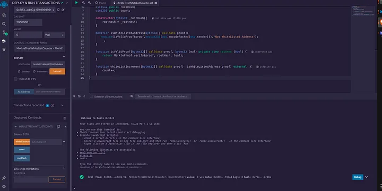This screenshot has height=191, width=382.
Task: Open the File explorer sidebar icon
Action: pyautogui.click(x=4, y=15)
